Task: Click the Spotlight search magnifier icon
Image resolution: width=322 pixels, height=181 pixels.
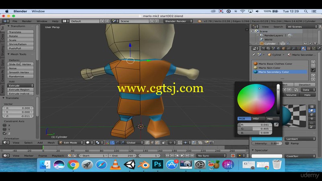Action: point(306,11)
